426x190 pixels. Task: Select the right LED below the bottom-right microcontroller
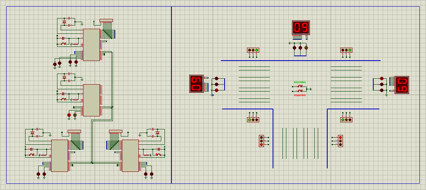tap(151, 174)
